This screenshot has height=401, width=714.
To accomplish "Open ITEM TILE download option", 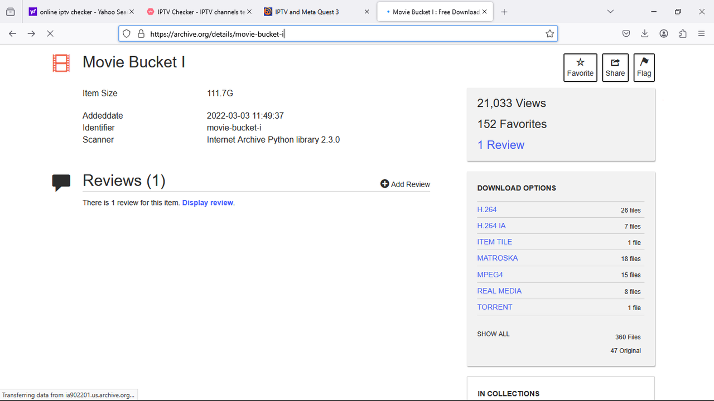I will pos(495,242).
